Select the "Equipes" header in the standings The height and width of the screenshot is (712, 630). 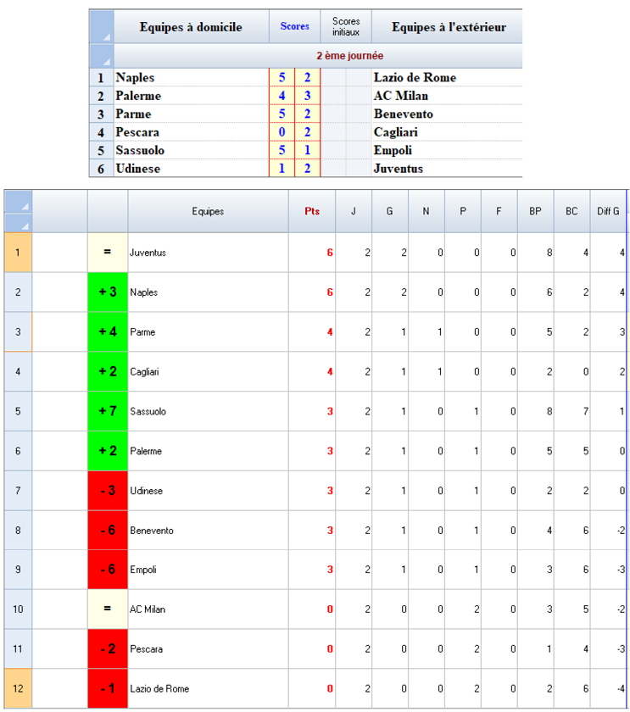[208, 211]
